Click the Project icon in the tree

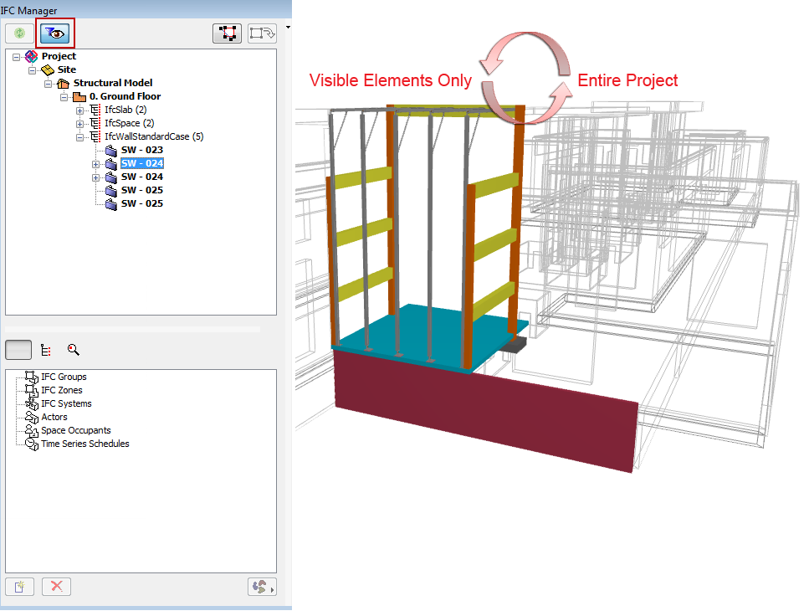pyautogui.click(x=32, y=56)
